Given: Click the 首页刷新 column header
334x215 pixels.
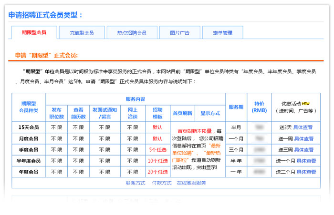Looking at the screenshot, I should tap(182, 113).
